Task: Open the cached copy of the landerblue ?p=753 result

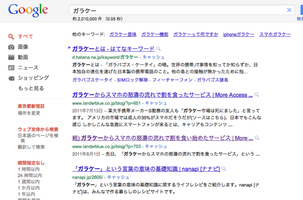Action: point(156,146)
